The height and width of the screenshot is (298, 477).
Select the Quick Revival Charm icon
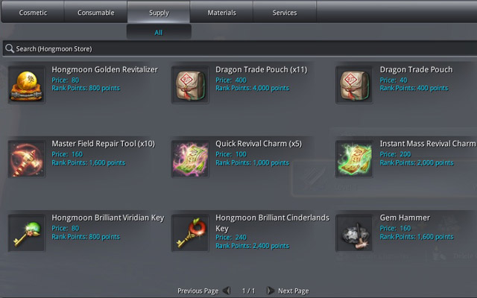coord(190,159)
